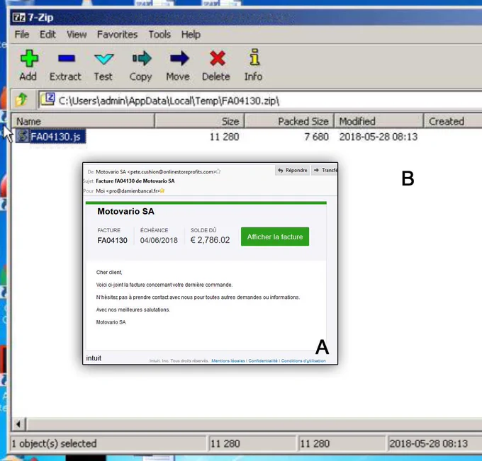This screenshot has width=482, height=461.
Task: Click the star beside pro@damienbancal.fr
Action: point(162,190)
